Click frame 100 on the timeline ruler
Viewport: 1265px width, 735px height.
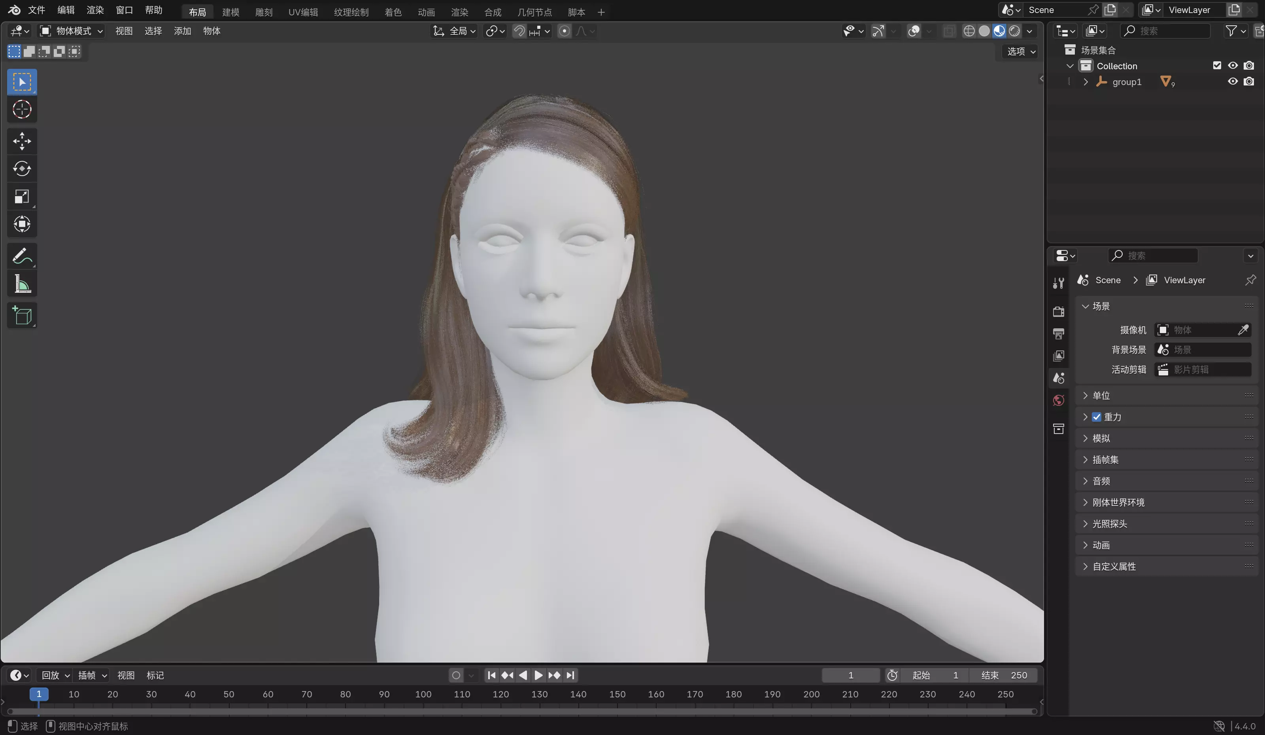point(423,694)
